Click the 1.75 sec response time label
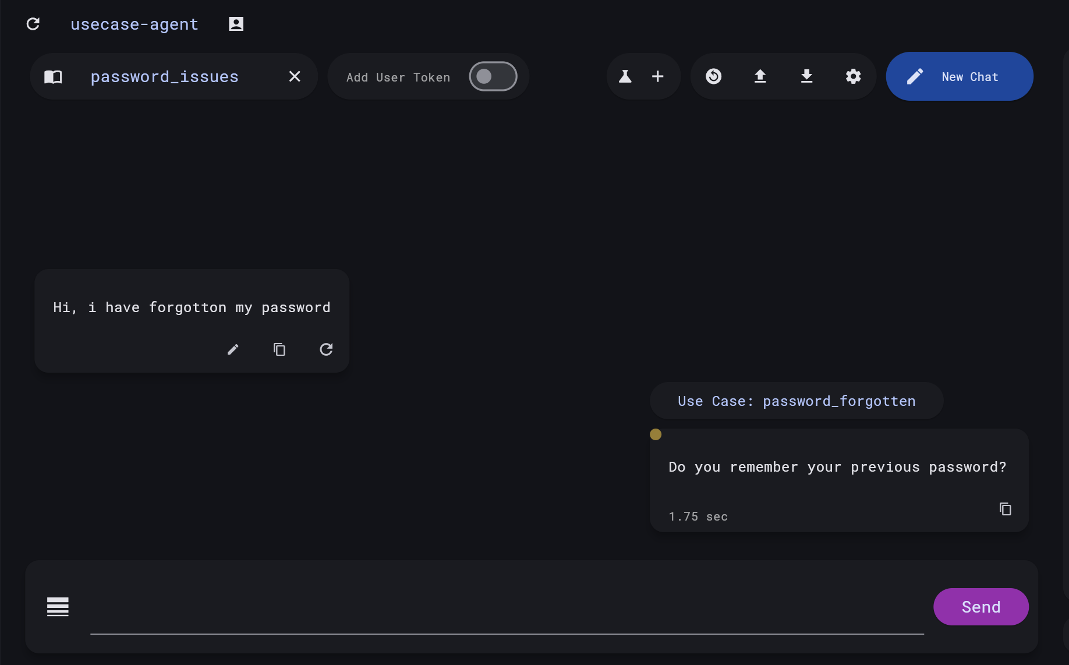Image resolution: width=1069 pixels, height=665 pixels. click(x=698, y=517)
